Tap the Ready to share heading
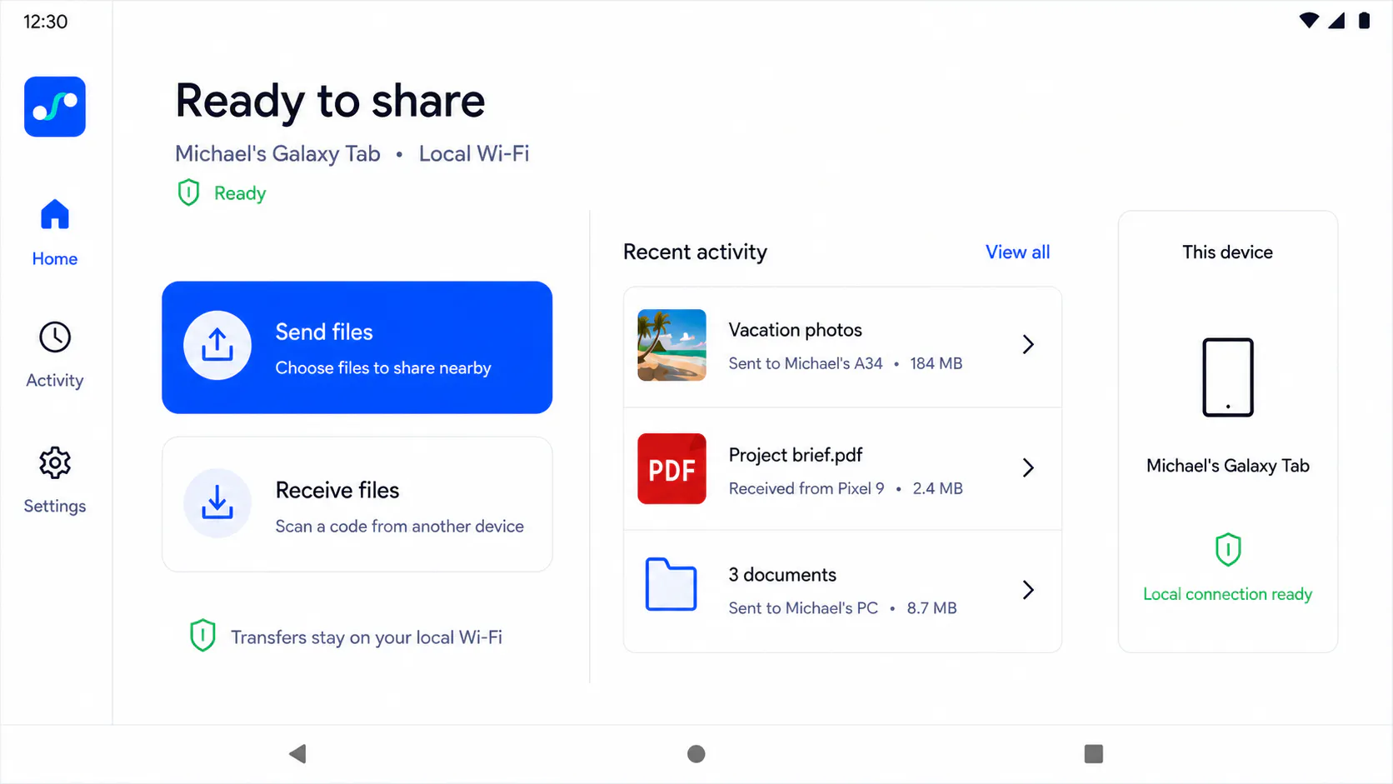The image size is (1393, 784). pyautogui.click(x=330, y=102)
